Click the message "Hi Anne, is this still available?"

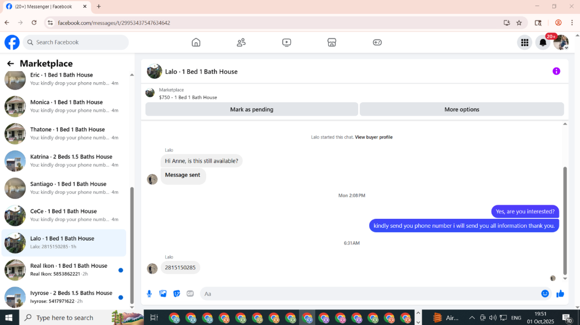pyautogui.click(x=201, y=161)
